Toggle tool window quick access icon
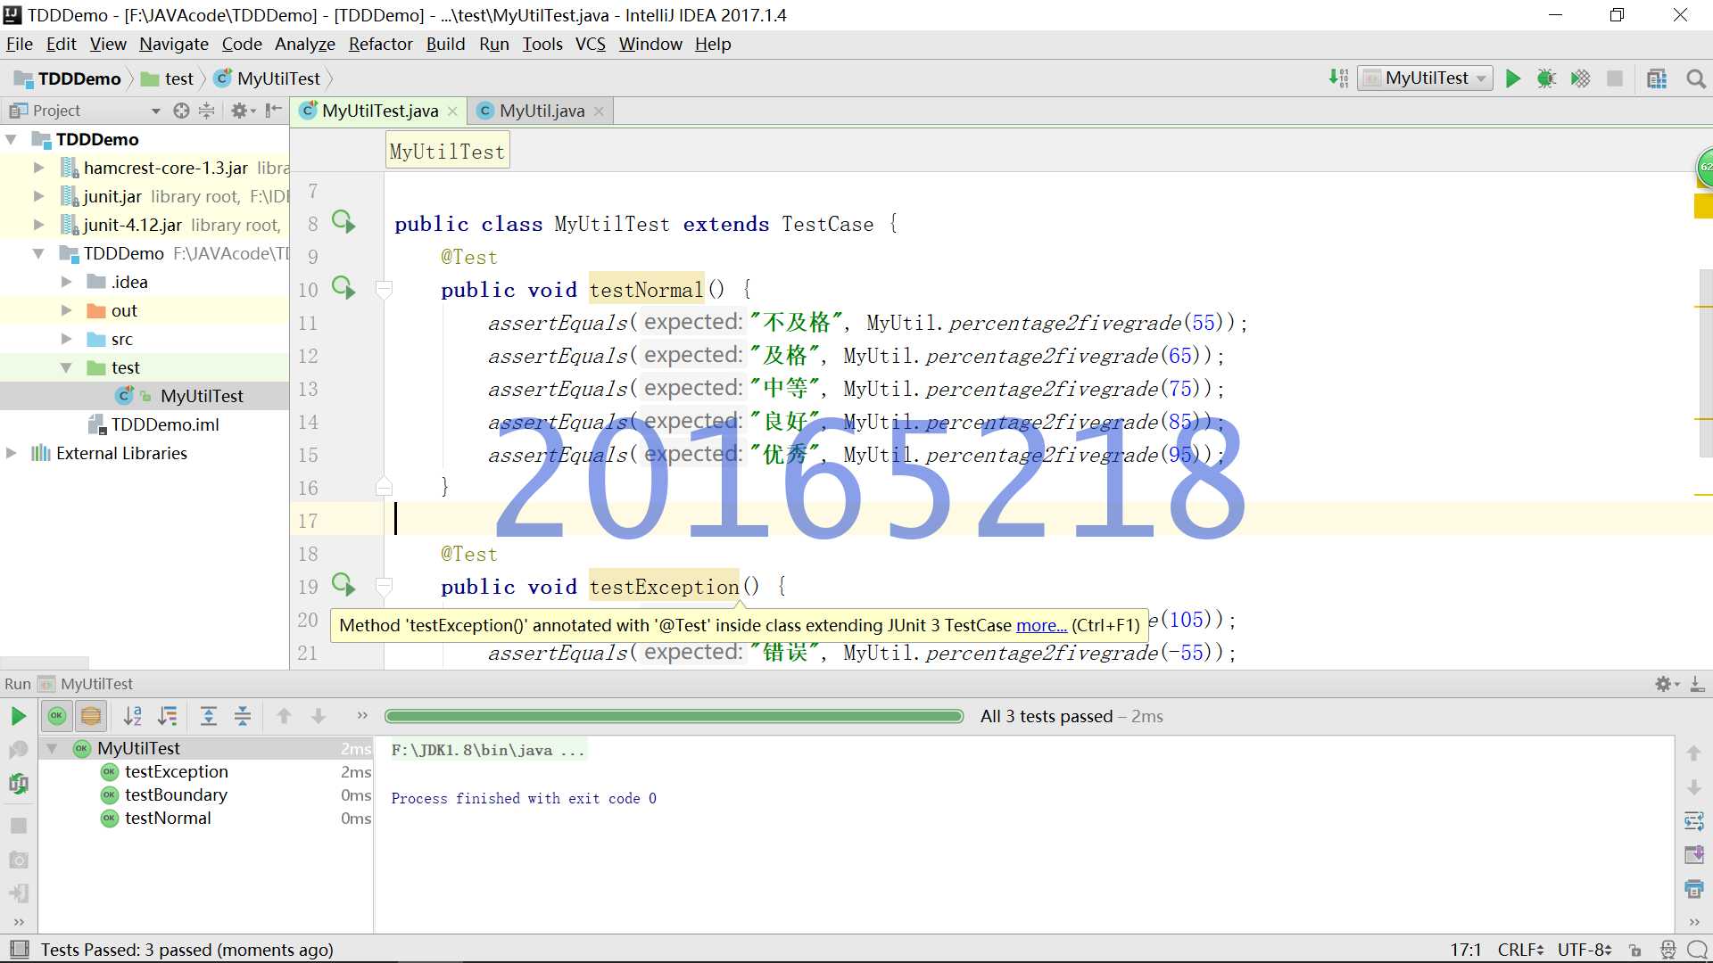Image resolution: width=1713 pixels, height=963 pixels. 19,950
